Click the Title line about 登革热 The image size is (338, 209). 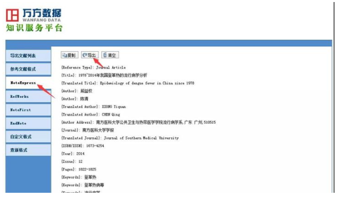[104, 75]
